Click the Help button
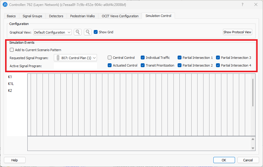The image size is (263, 167). click(15, 160)
